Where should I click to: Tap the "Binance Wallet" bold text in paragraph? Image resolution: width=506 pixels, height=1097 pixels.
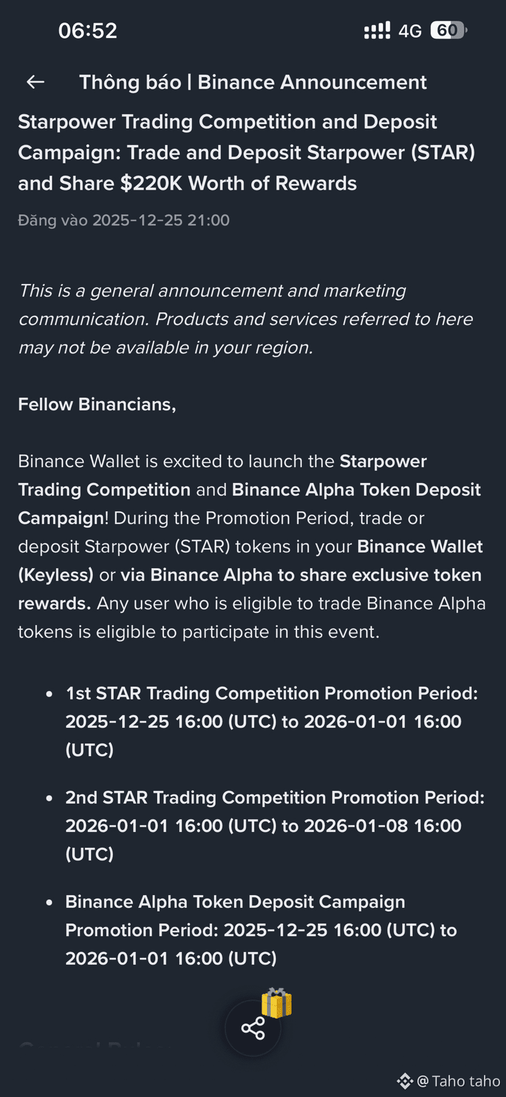[x=420, y=546]
